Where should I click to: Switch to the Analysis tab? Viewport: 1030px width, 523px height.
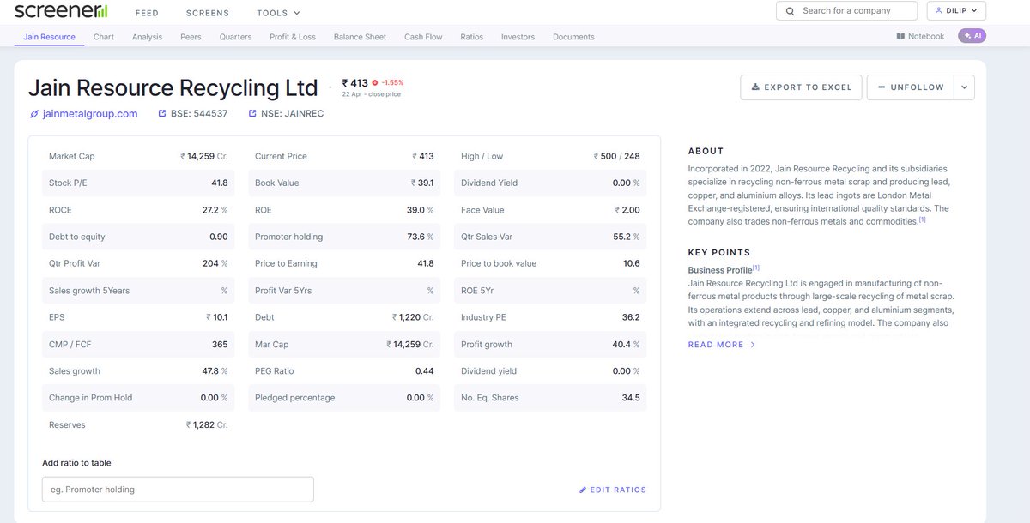click(x=148, y=37)
